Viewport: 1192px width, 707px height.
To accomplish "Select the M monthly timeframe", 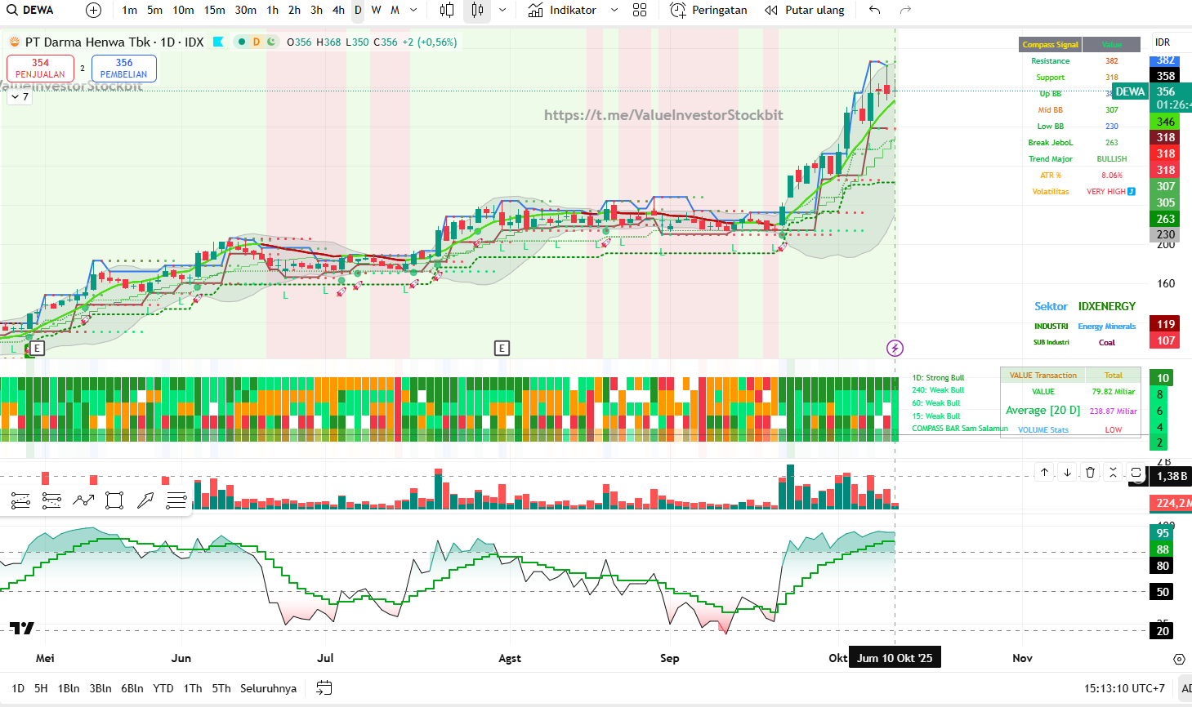I will coord(395,10).
